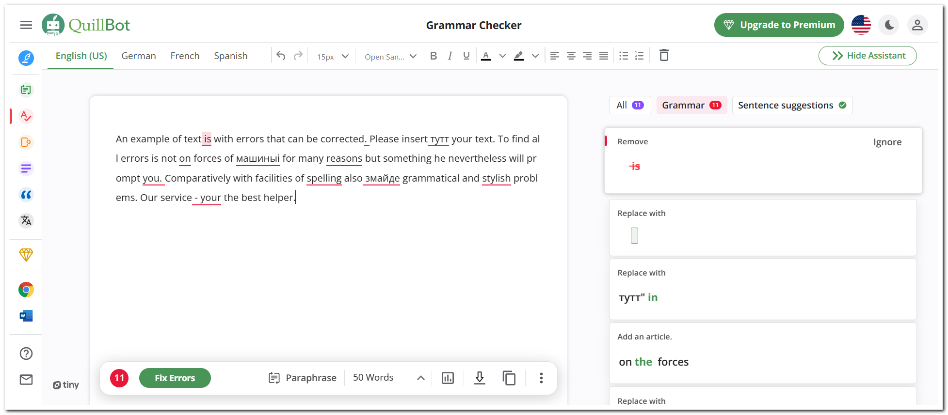
Task: Toggle bold formatting
Action: 434,56
